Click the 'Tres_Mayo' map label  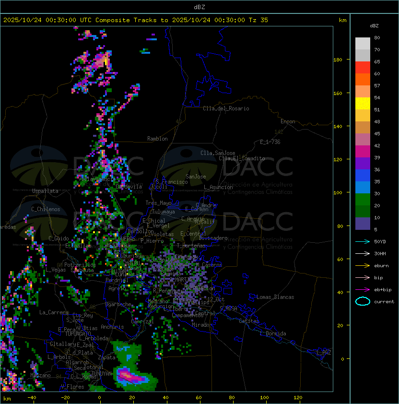tap(158, 203)
